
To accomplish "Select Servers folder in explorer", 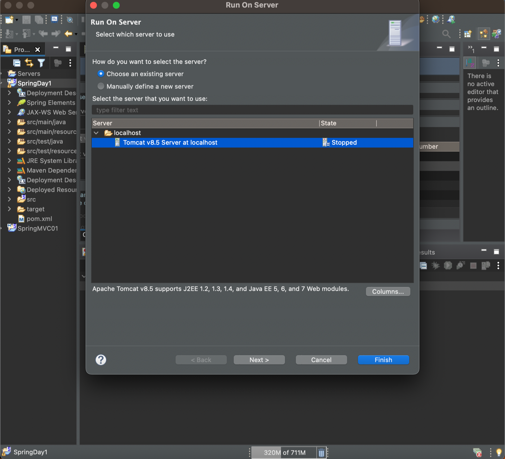I will (x=29, y=74).
